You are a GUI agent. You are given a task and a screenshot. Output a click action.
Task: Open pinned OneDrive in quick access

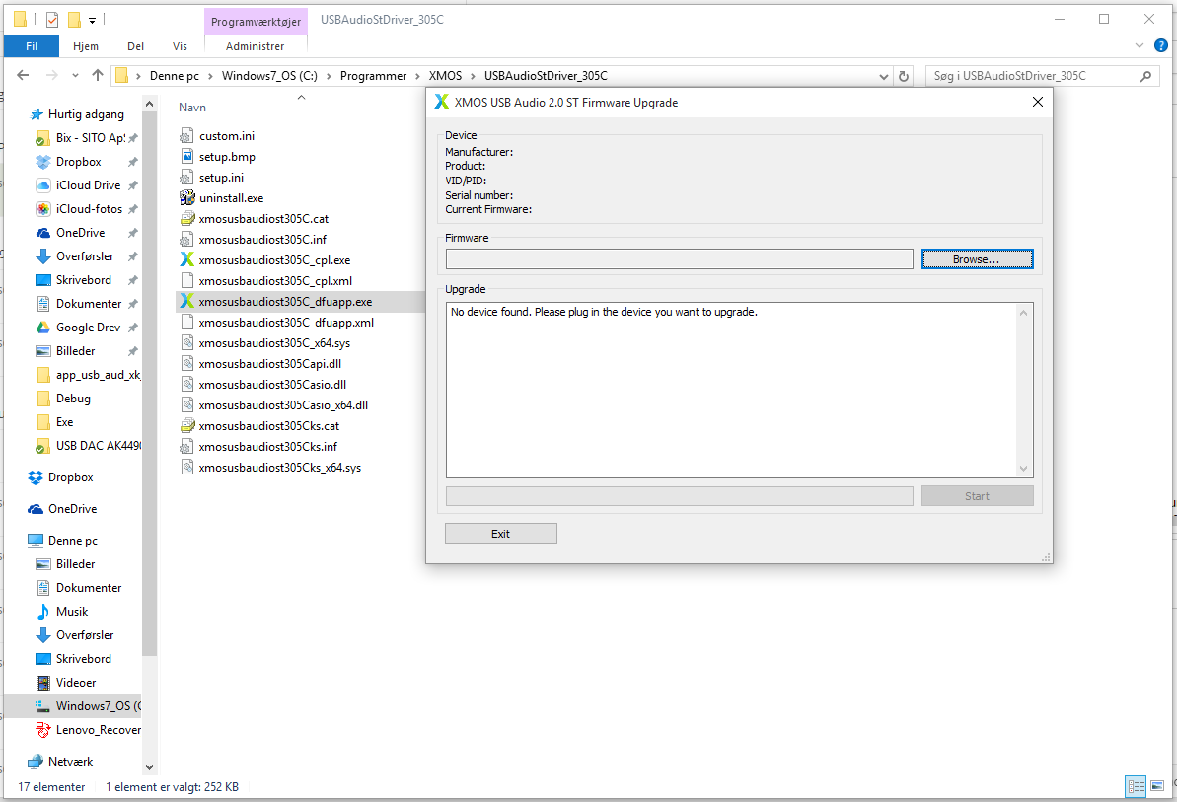80,233
